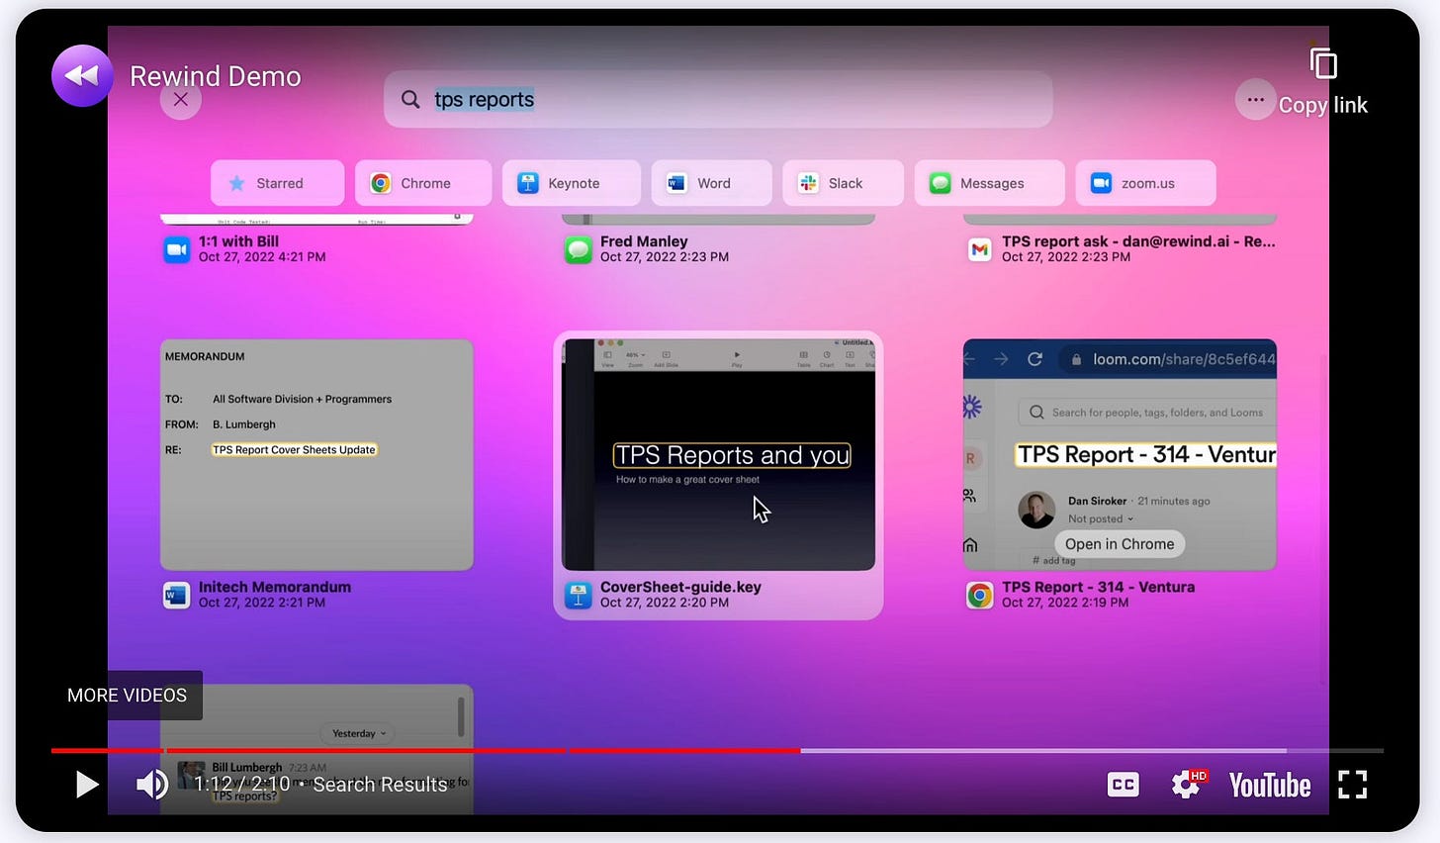Image resolution: width=1440 pixels, height=843 pixels.
Task: Enter fullscreen mode
Action: [x=1352, y=785]
